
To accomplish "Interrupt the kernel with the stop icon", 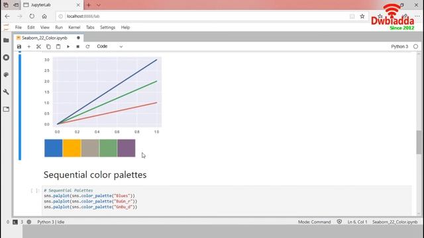I will tap(78, 47).
